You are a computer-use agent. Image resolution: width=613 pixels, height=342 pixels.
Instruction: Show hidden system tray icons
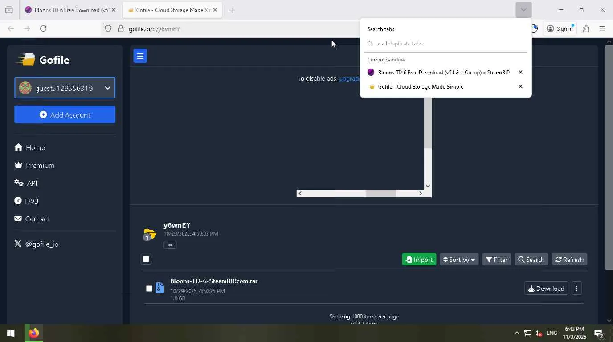[517, 333]
